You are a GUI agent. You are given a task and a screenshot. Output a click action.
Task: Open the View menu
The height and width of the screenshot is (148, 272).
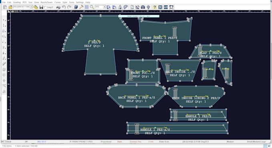click(36, 2)
